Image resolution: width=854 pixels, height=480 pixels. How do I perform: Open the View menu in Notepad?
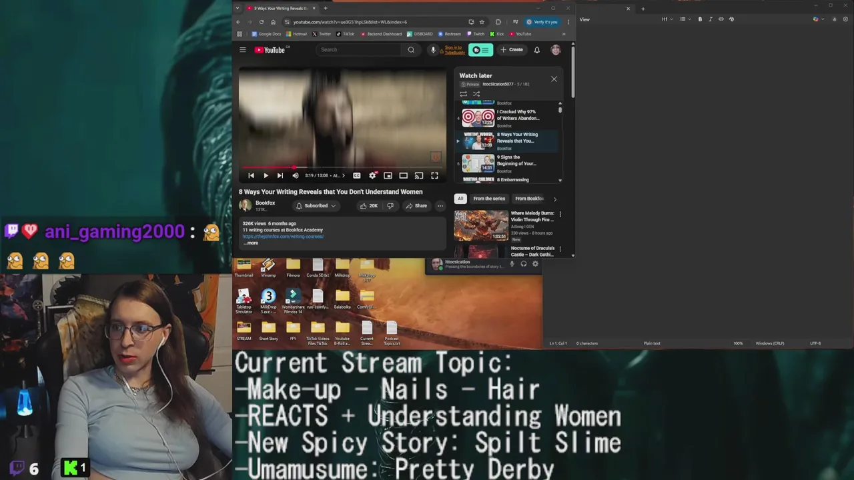click(584, 19)
